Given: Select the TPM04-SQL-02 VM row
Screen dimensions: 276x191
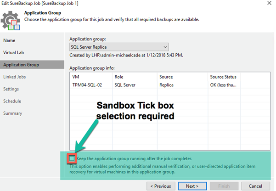Looking at the screenshot, I should (x=170, y=85).
